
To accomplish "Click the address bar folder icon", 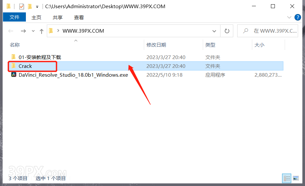I will [x=51, y=31].
